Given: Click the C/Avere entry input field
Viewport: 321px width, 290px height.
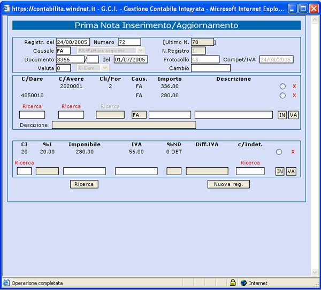Looking at the screenshot, I should click(71, 115).
